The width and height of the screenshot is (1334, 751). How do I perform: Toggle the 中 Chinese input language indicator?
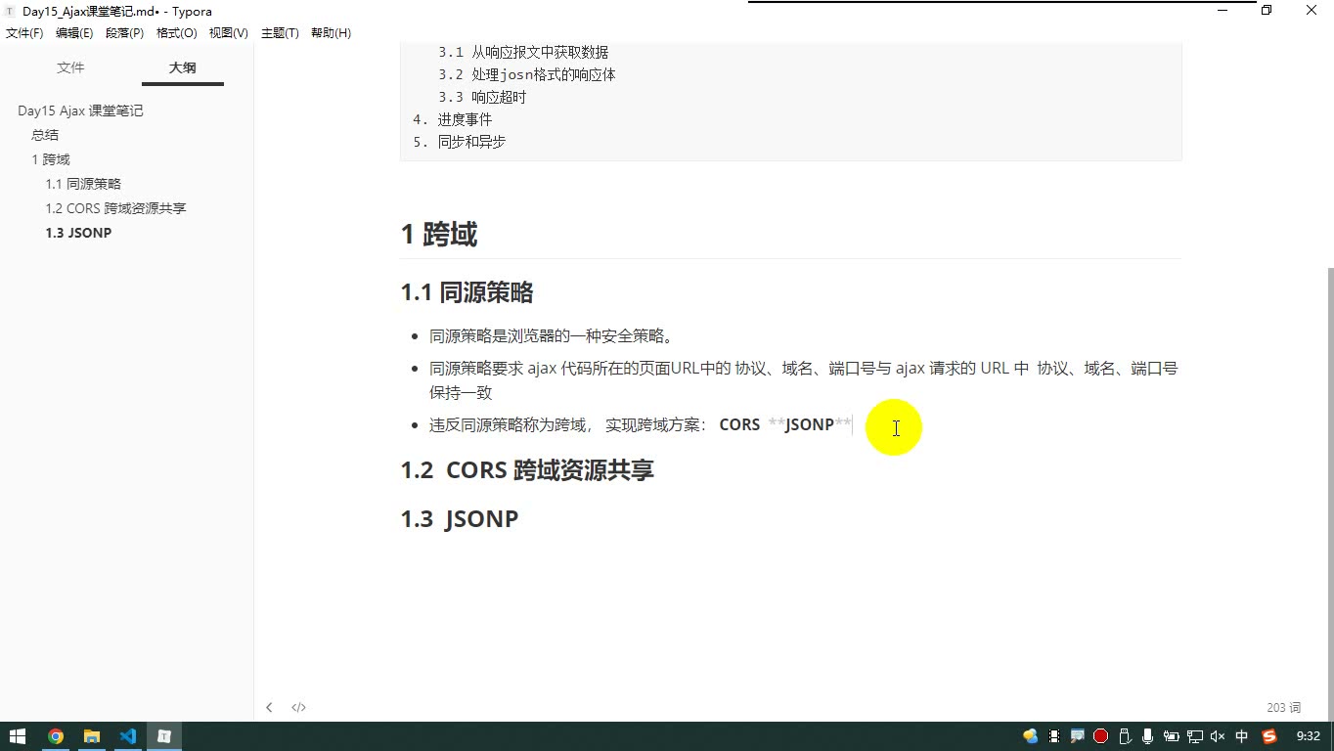(x=1242, y=736)
